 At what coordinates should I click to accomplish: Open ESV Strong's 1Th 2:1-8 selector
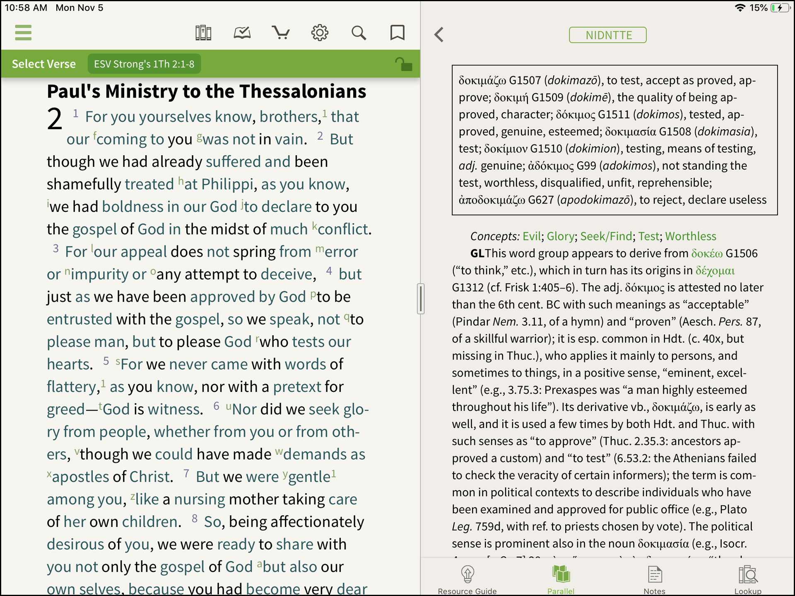pos(144,64)
